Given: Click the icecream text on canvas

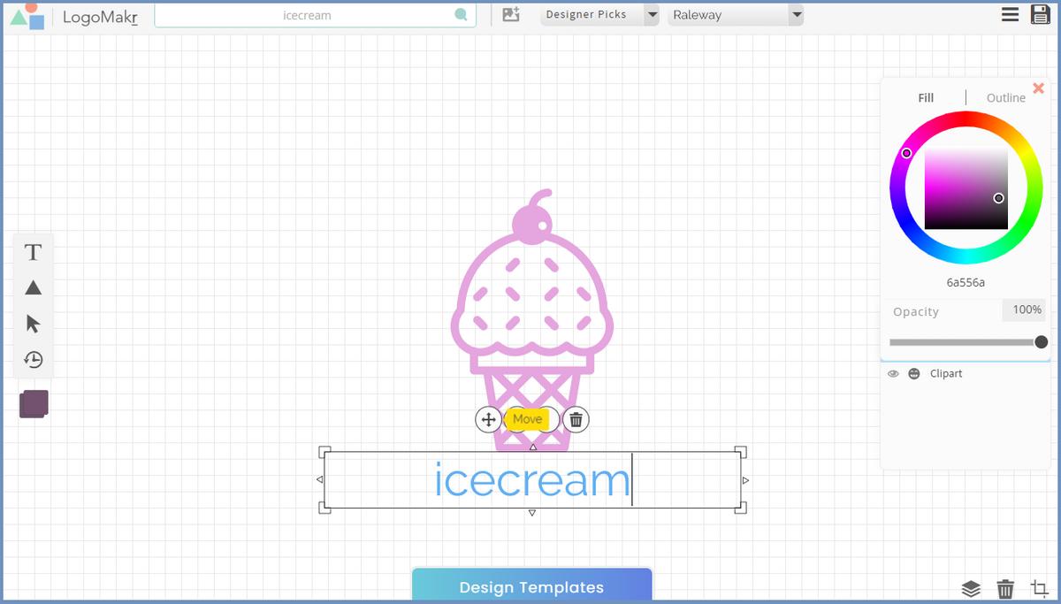Looking at the screenshot, I should pos(532,480).
